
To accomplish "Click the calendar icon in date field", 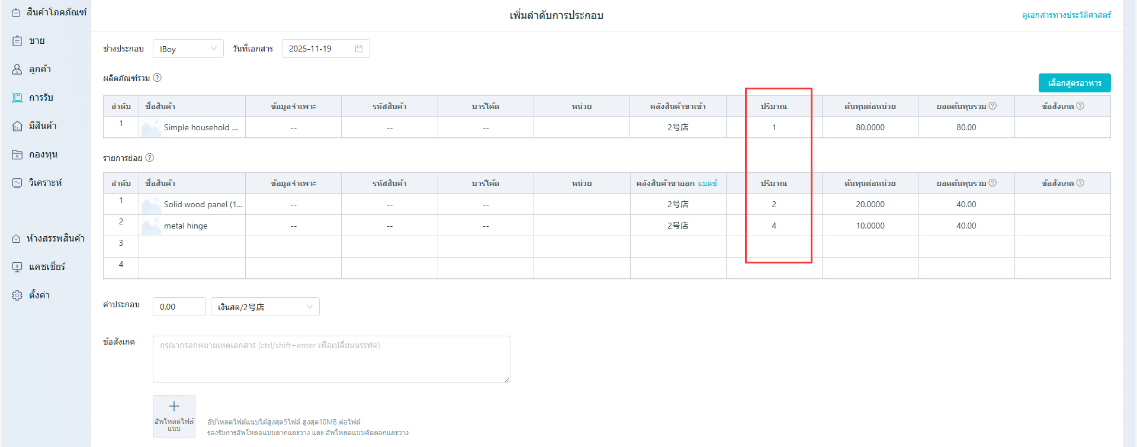I will point(359,49).
